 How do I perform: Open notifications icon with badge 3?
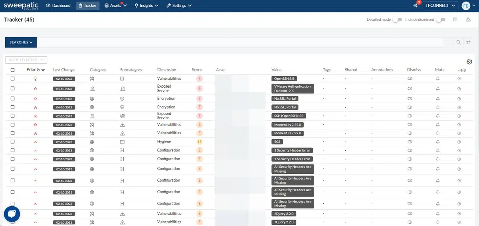point(416,6)
